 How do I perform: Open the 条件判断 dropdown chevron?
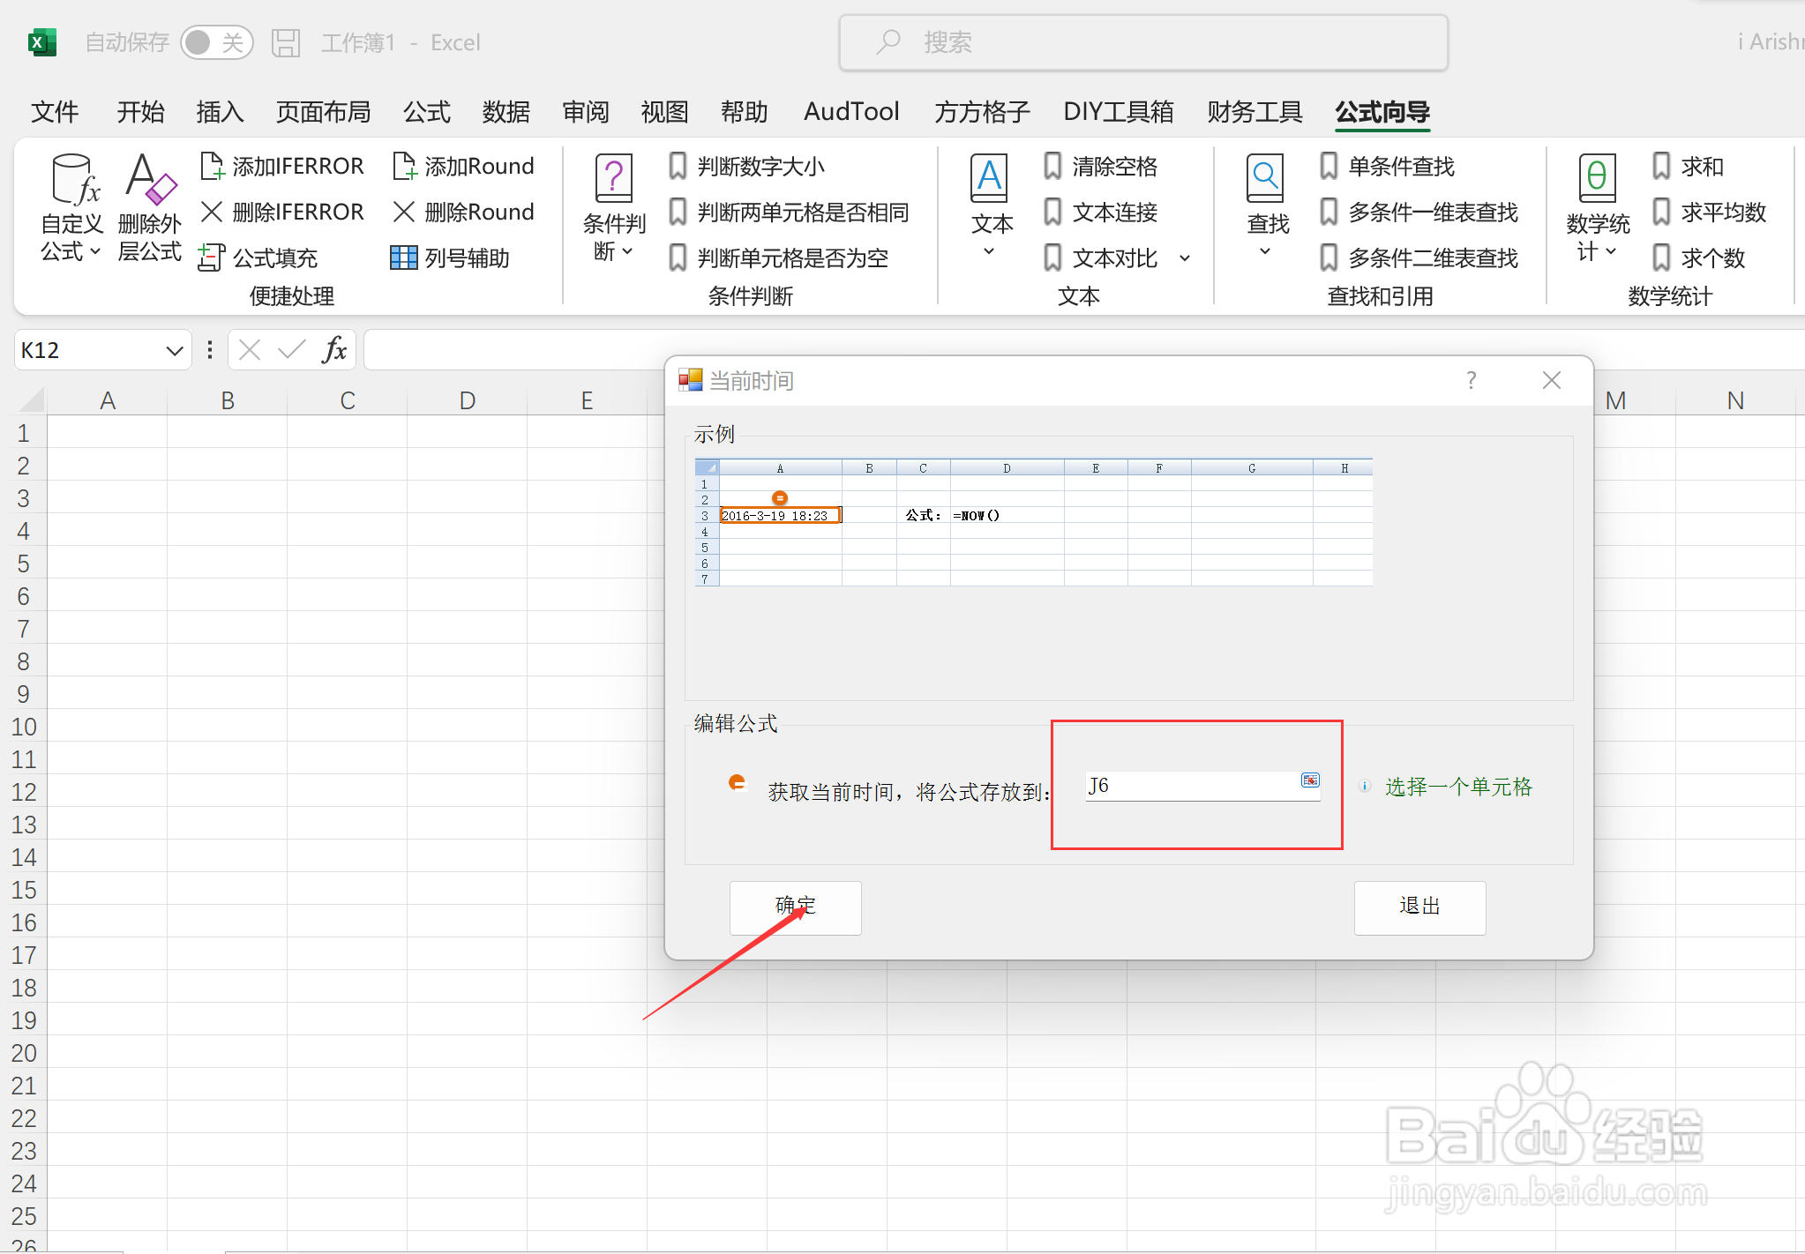point(625,251)
